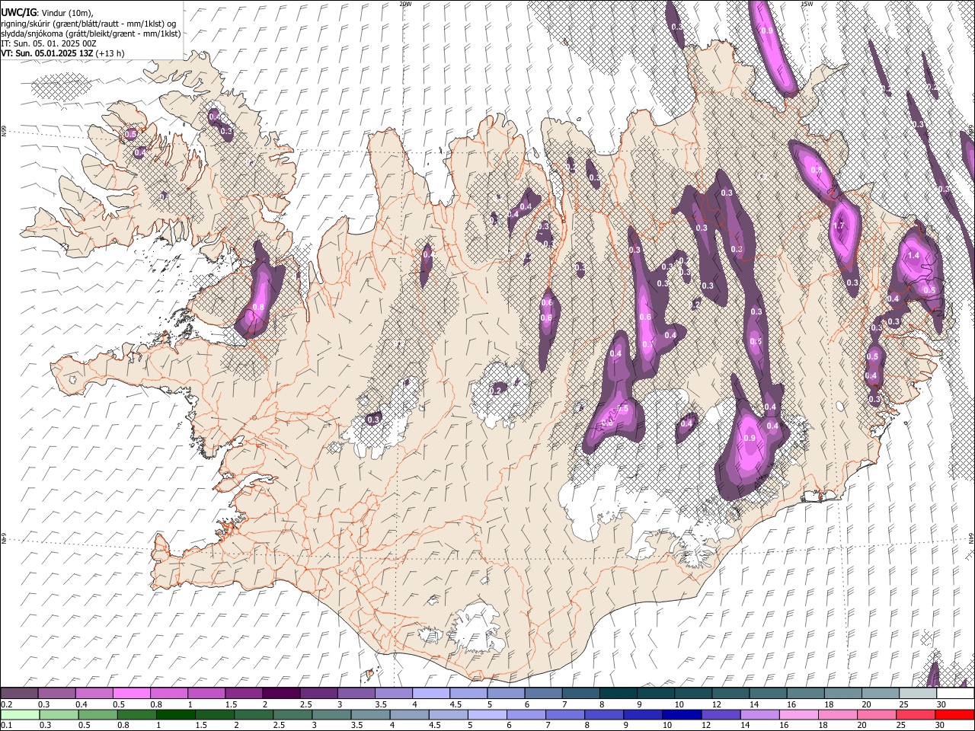The image size is (975, 731).
Task: Click the white swatch labeled 30 in top row
Action: [x=955, y=694]
